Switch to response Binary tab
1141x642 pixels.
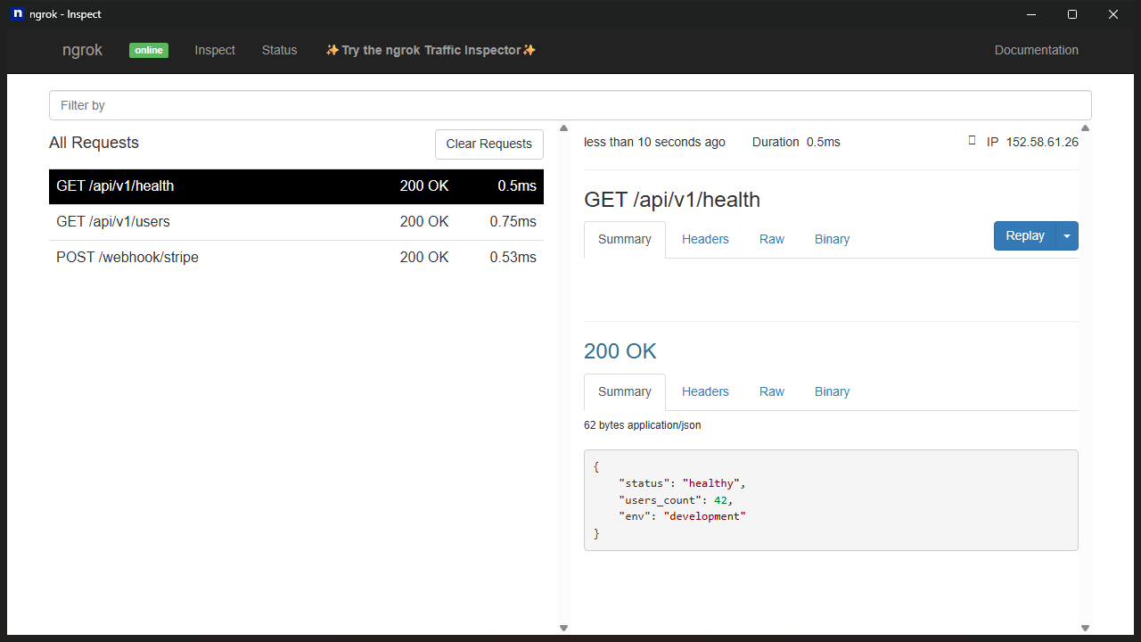point(832,391)
